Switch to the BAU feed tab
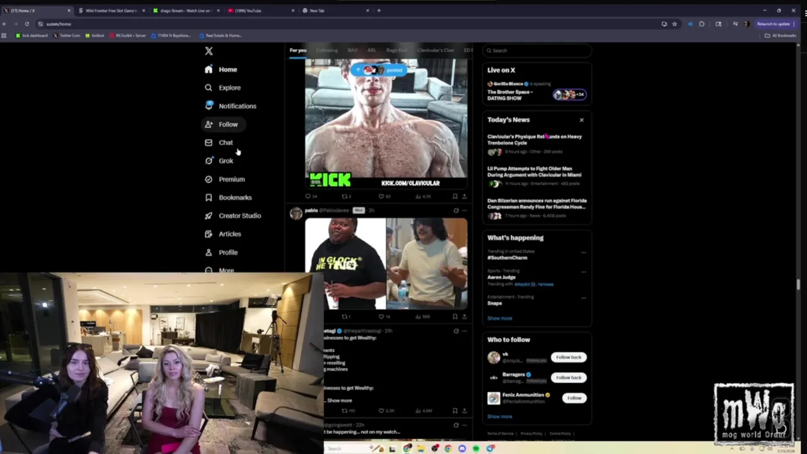Screen dimensions: 807x454 [352, 50]
